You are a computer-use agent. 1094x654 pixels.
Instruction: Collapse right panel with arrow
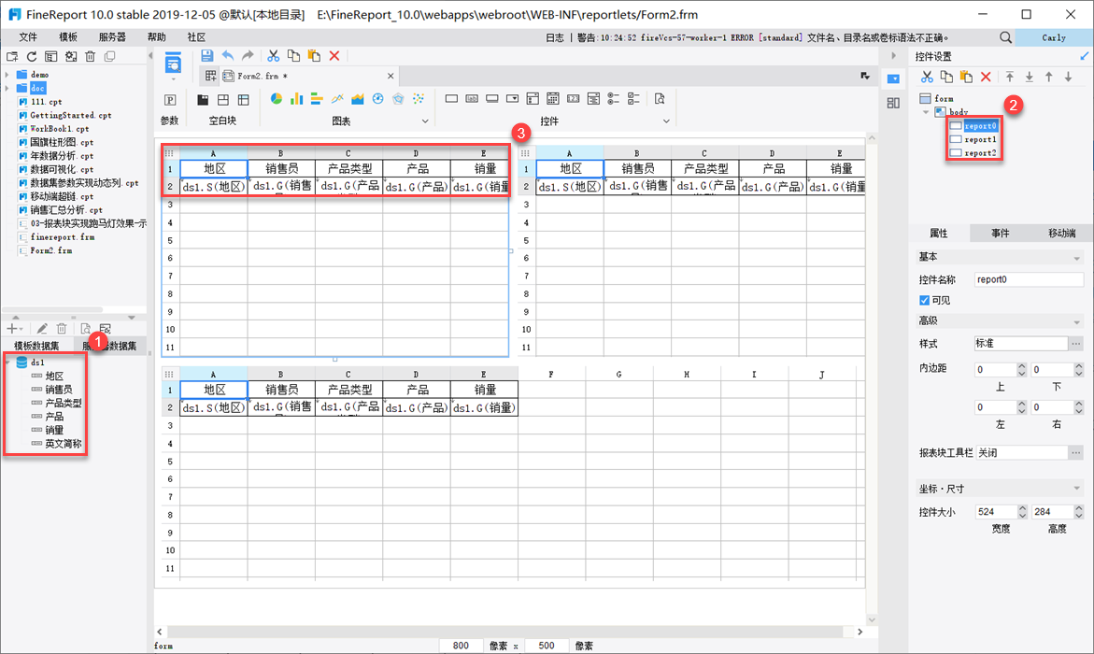pos(893,56)
